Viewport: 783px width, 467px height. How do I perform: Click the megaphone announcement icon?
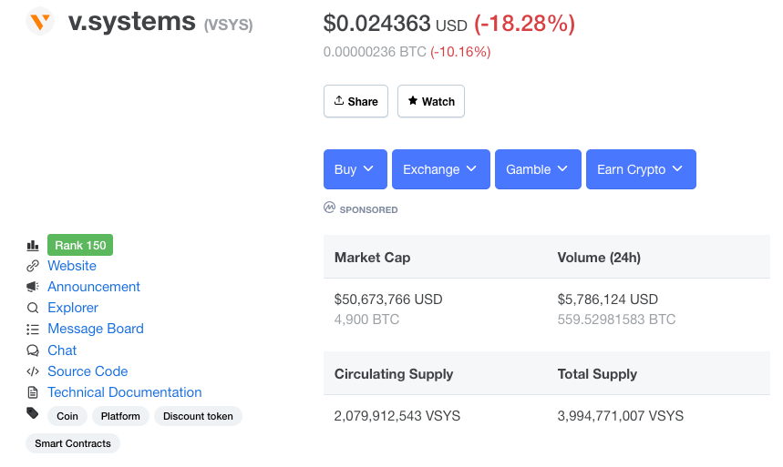33,287
